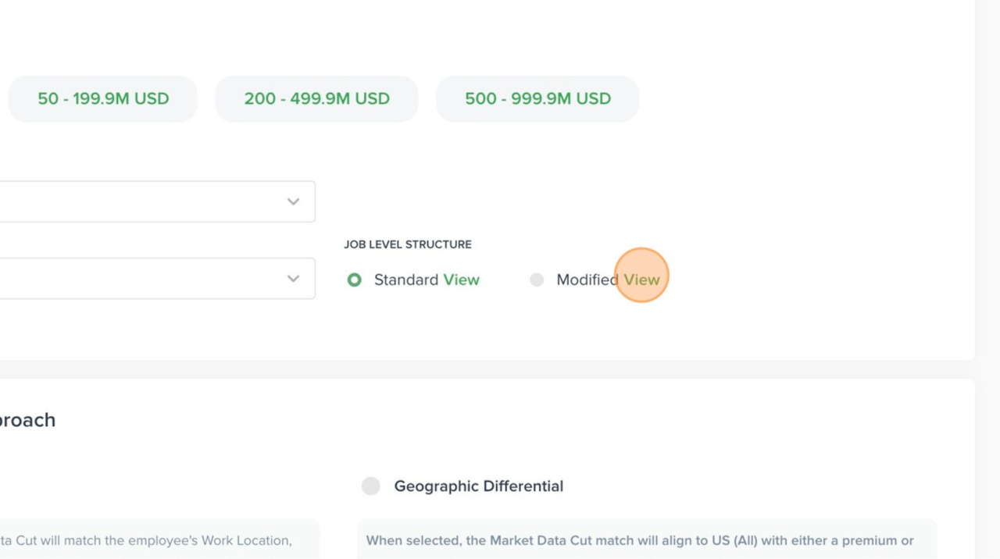Select the 50 - 199.9M USD revenue range

[103, 99]
